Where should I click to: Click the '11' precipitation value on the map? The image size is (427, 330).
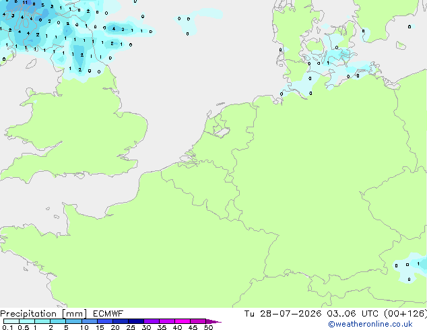tap(25, 3)
